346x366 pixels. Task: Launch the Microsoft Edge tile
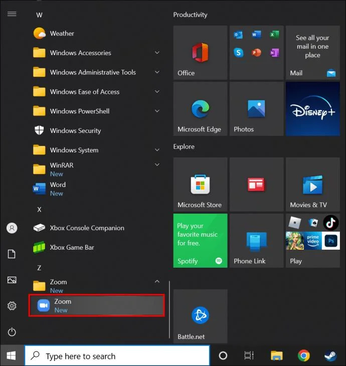pyautogui.click(x=200, y=109)
